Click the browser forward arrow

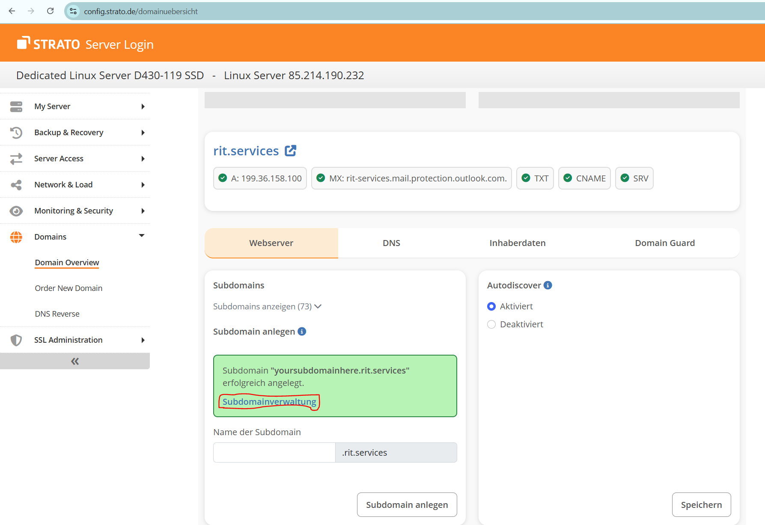coord(31,11)
